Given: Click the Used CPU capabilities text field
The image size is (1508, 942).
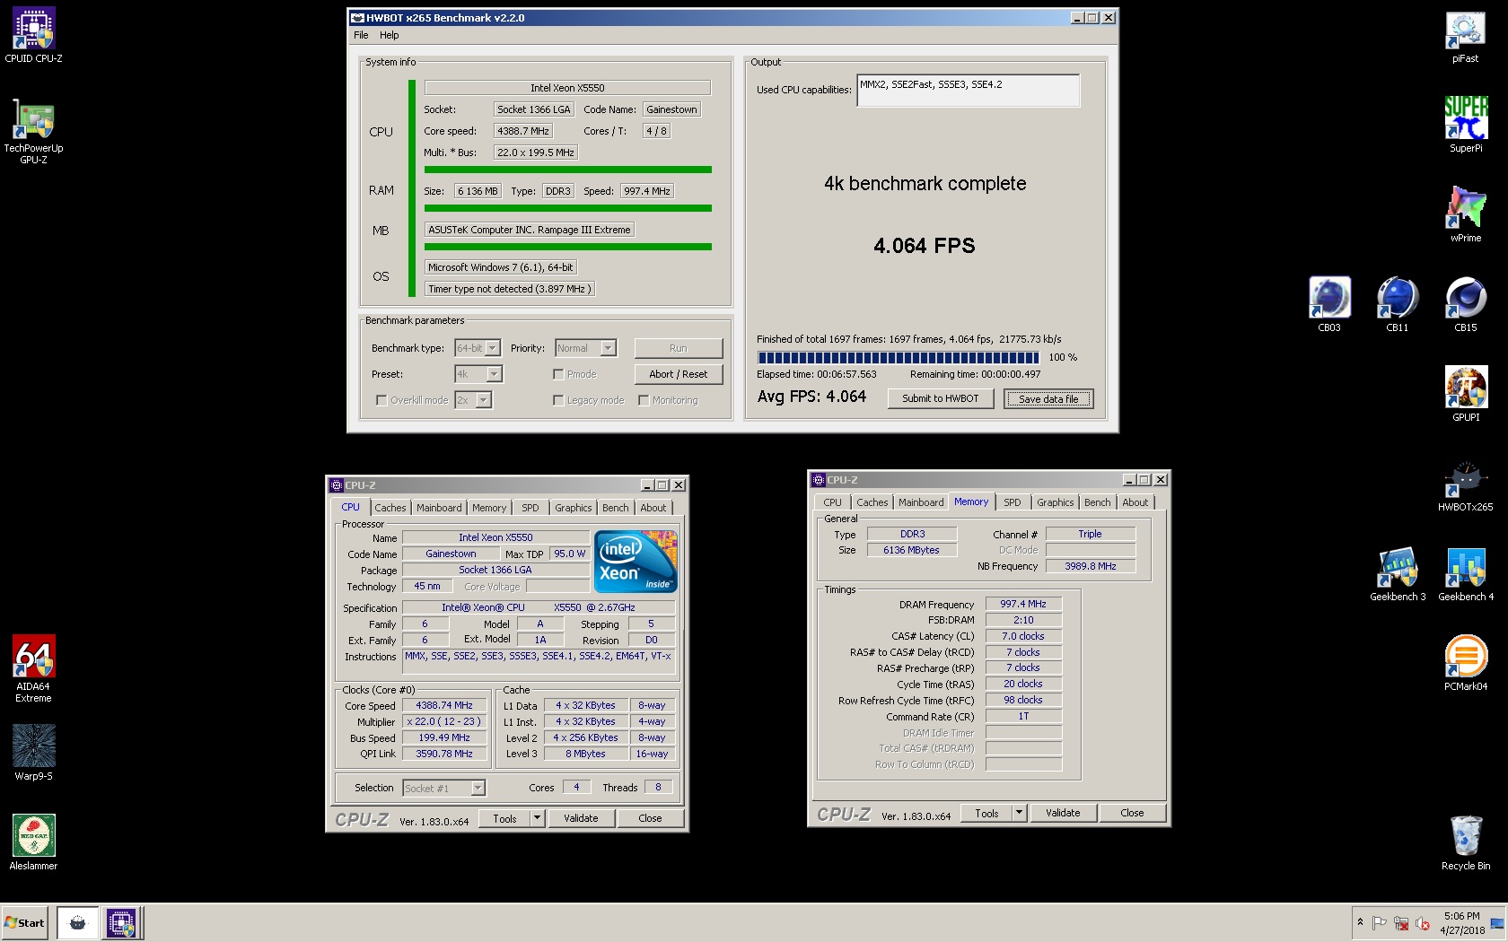Looking at the screenshot, I should pos(968,91).
